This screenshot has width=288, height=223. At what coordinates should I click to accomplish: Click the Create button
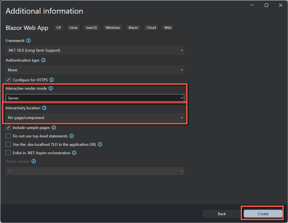[x=263, y=214]
